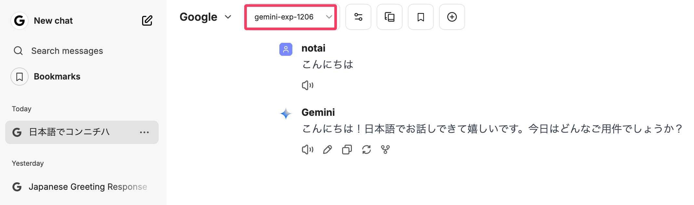The image size is (694, 205).
Task: Play audio of the notai message
Action: 307,85
